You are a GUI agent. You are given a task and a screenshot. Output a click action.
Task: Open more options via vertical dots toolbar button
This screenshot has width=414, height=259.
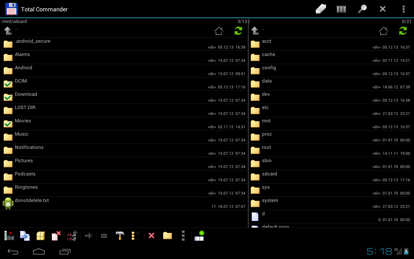coord(183,236)
